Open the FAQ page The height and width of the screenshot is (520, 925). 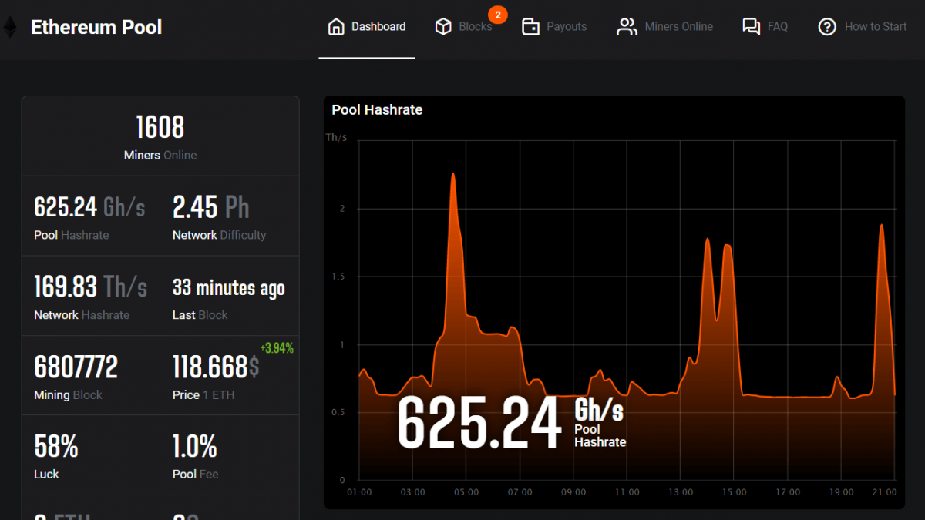click(x=776, y=26)
